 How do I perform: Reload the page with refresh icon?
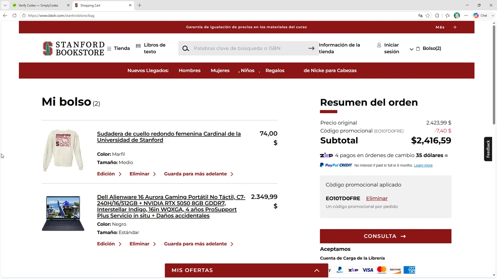tap(14, 16)
